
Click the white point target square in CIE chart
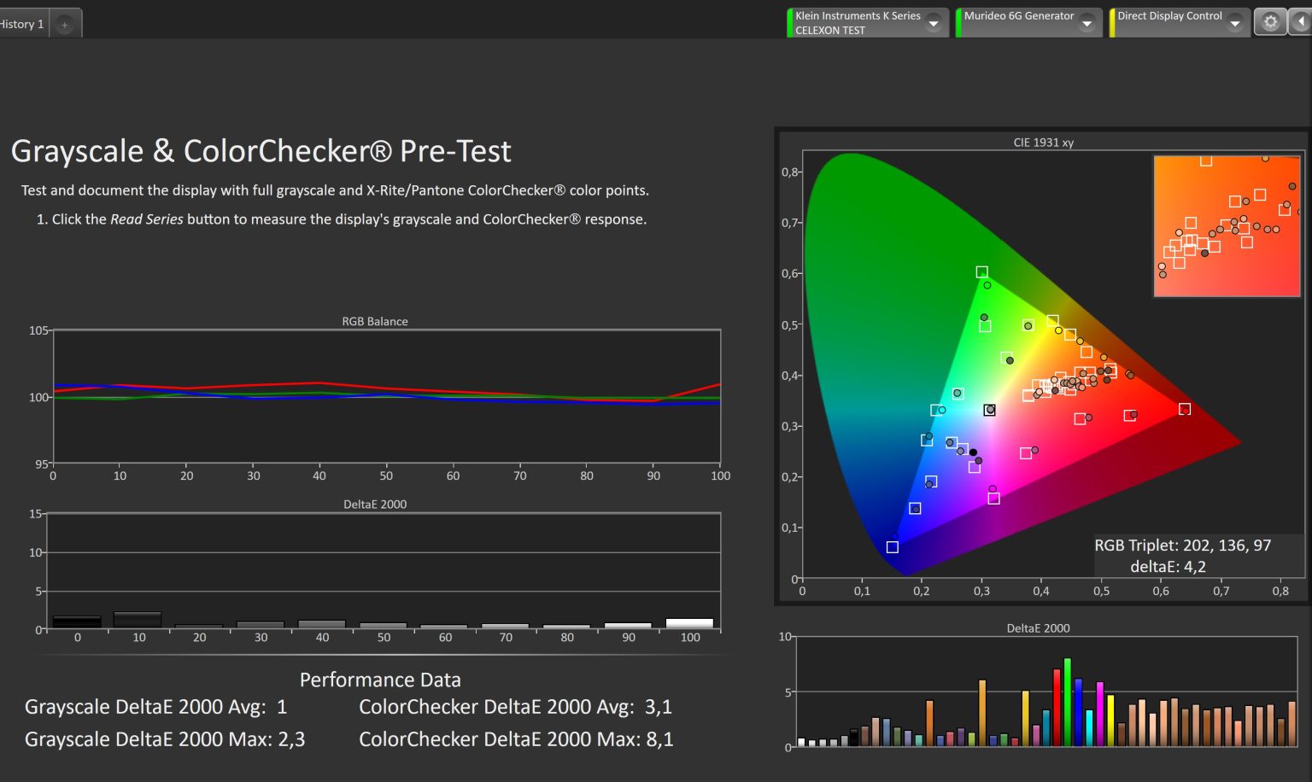pyautogui.click(x=989, y=411)
